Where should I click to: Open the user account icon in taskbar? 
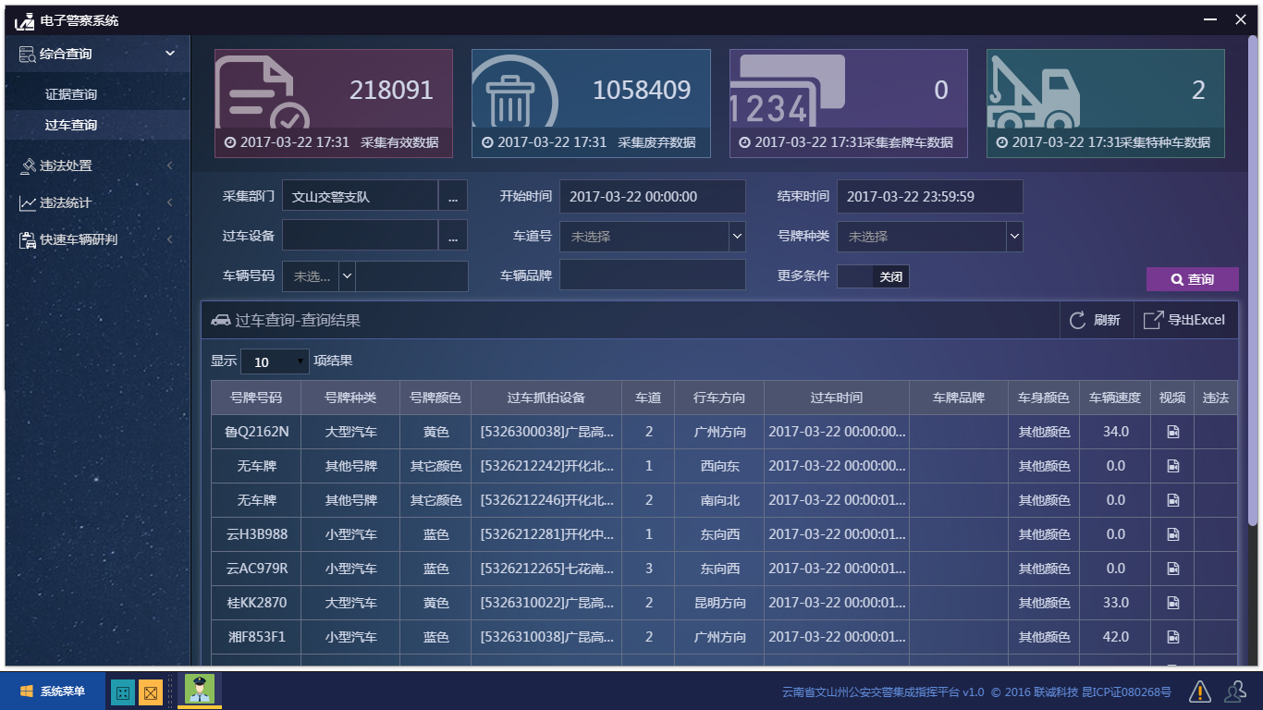tap(1234, 692)
